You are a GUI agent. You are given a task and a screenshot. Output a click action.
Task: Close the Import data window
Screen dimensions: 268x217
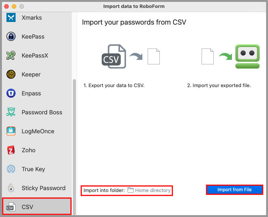[x=6, y=6]
